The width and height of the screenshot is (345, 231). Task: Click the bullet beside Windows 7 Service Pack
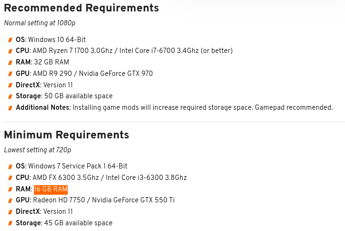tap(10, 167)
